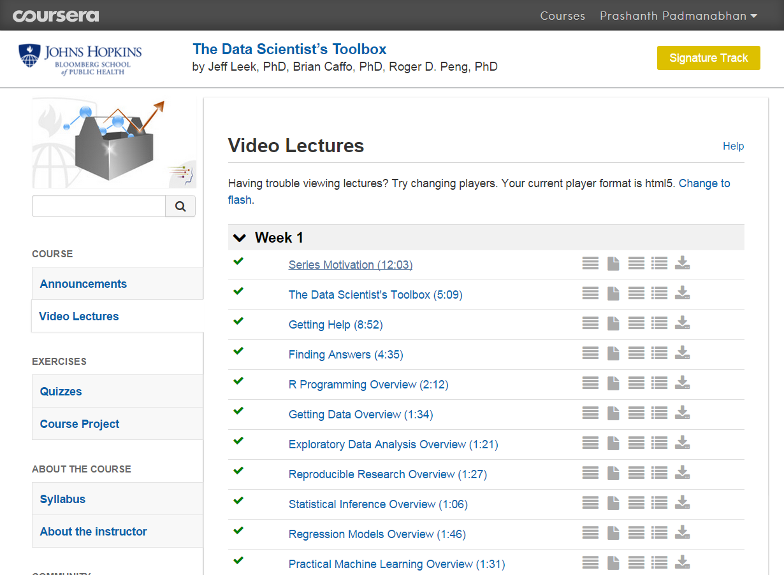Click the Johns Hopkins Bloomberg School logo

[x=80, y=59]
